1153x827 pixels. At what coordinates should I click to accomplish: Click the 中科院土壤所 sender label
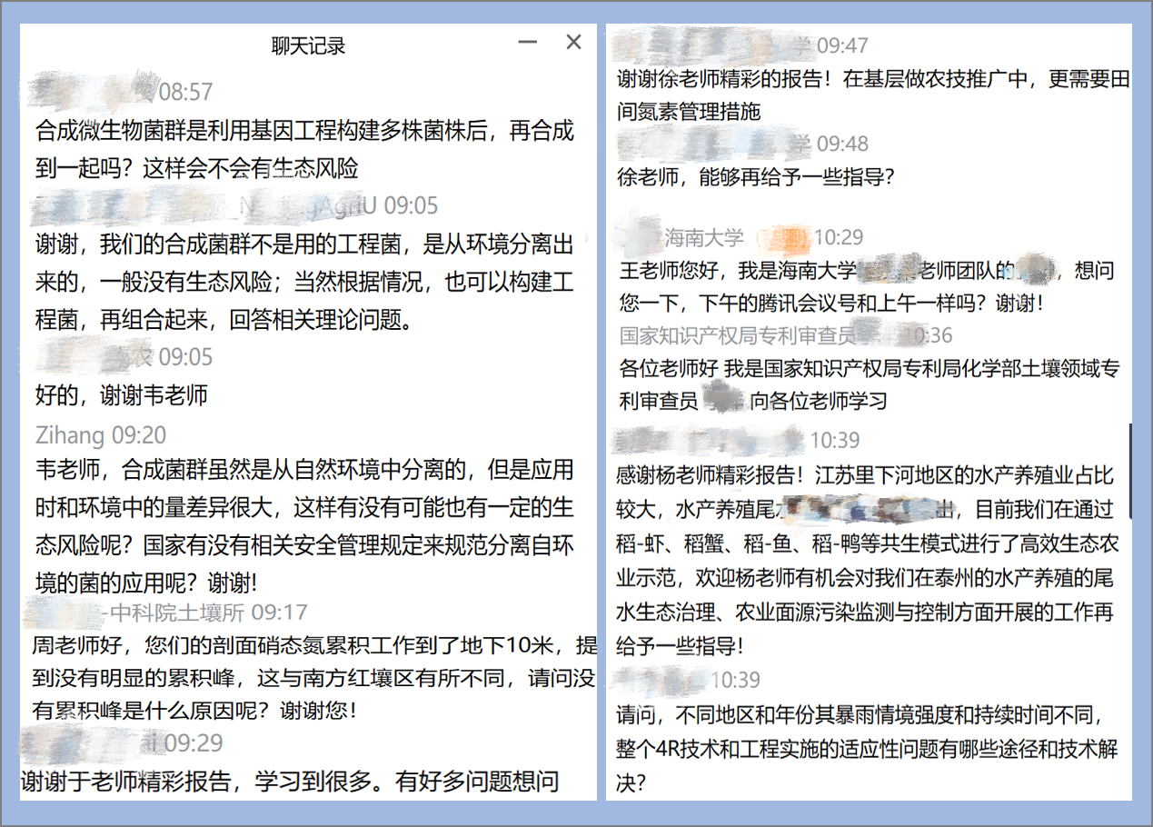(178, 613)
